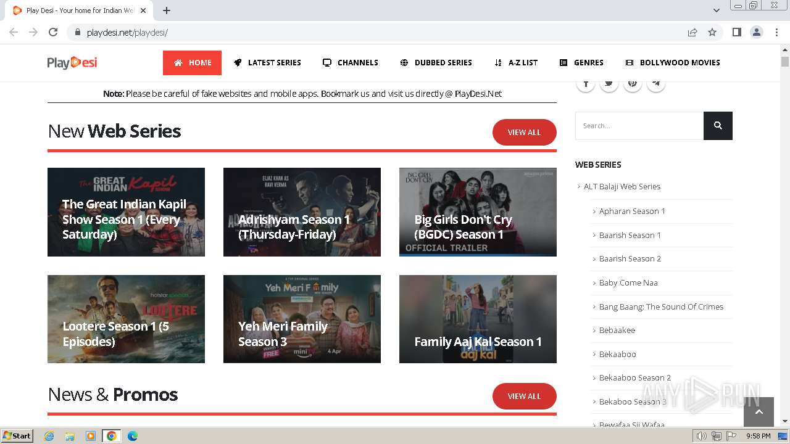Open Lootere Season 1 thumbnail
The width and height of the screenshot is (790, 444).
(126, 319)
